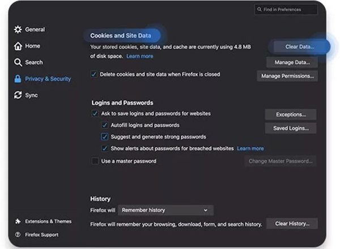Click the Clear History button
Viewport: 340px width, 249px height.
tap(292, 224)
